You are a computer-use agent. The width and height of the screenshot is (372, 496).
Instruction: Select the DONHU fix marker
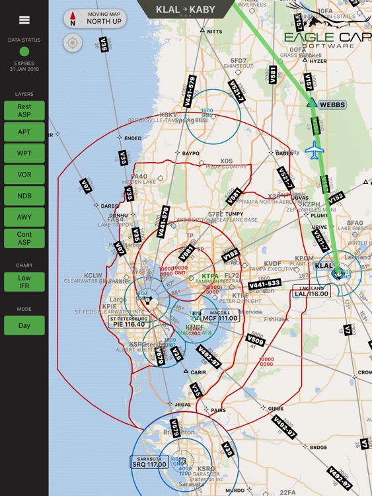(x=133, y=214)
